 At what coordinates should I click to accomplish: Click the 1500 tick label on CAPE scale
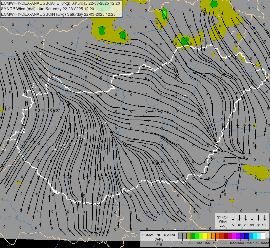(232, 243)
